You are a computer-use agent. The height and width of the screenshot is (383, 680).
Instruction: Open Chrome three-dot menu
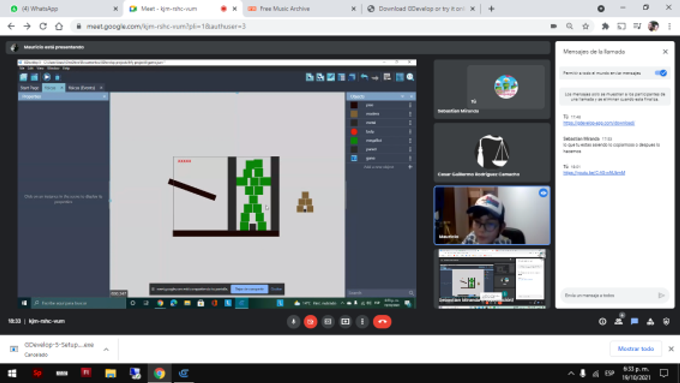670,26
